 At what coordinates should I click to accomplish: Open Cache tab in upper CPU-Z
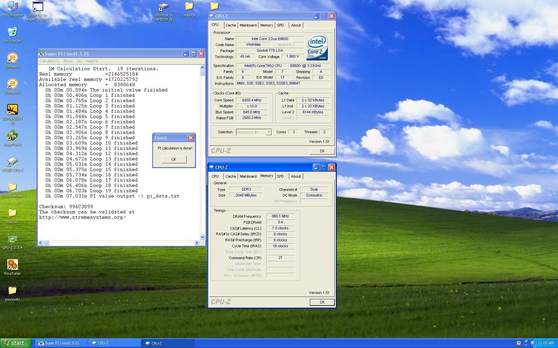[x=231, y=25]
